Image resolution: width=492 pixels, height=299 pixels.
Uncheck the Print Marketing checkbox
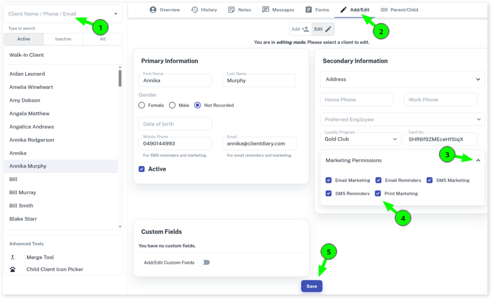(378, 193)
